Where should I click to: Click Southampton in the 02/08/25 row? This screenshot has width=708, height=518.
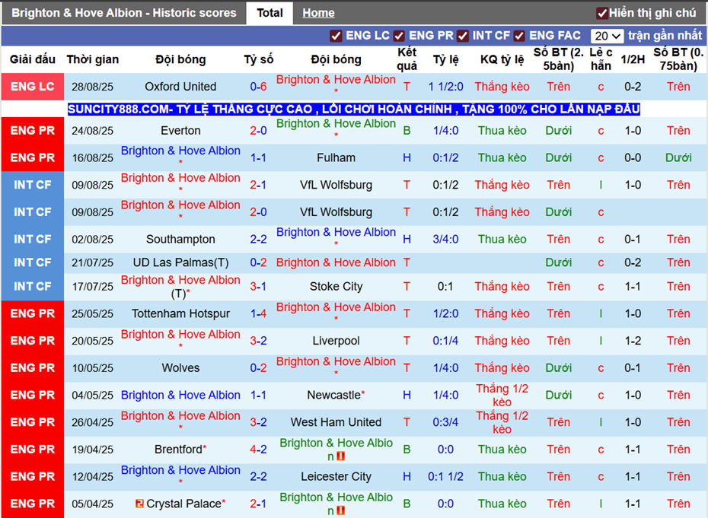pyautogui.click(x=180, y=239)
